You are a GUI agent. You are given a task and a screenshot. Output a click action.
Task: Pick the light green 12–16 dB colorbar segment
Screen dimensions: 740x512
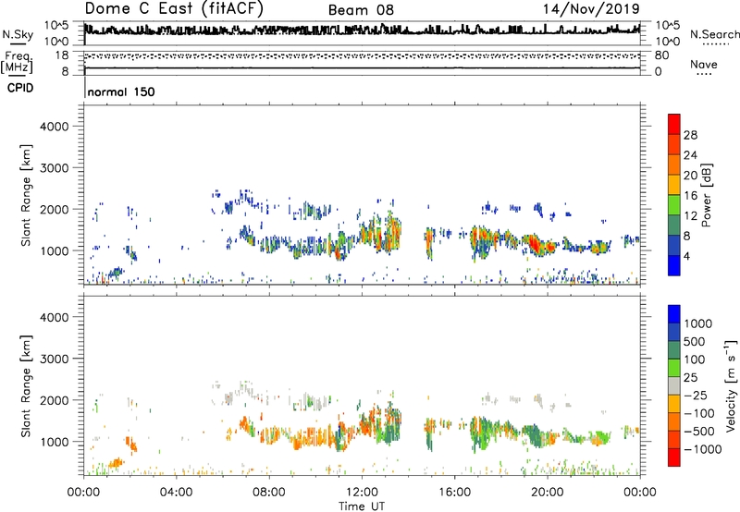pos(674,205)
